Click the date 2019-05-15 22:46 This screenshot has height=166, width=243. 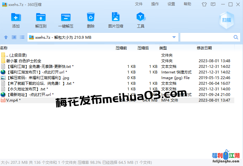[x=214, y=78]
